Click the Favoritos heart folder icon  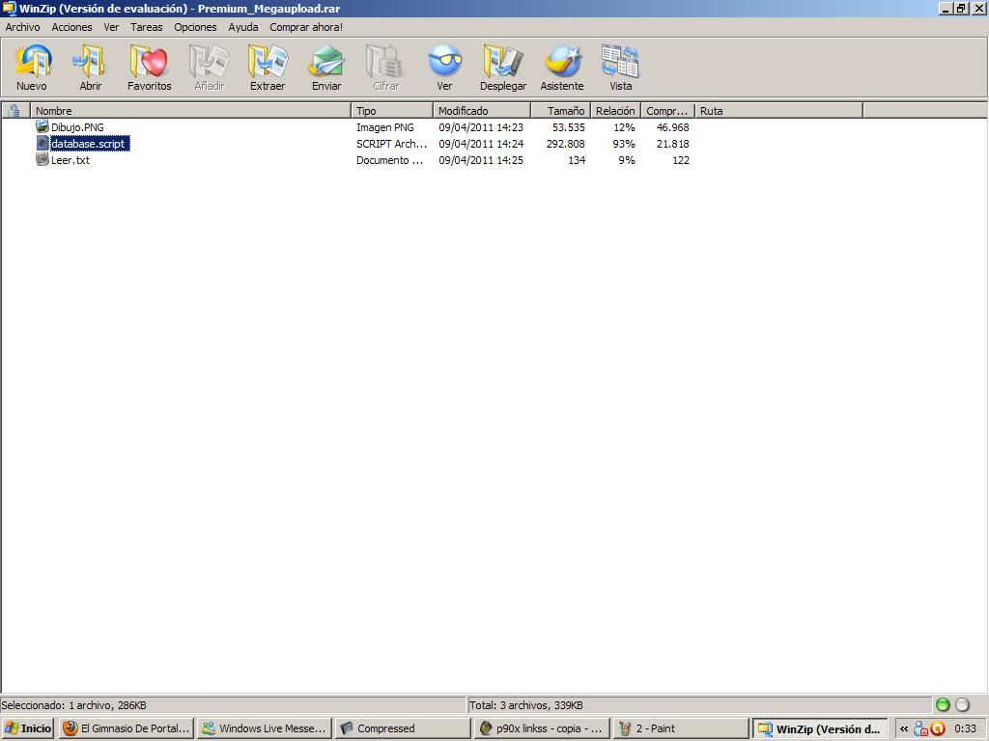(149, 62)
